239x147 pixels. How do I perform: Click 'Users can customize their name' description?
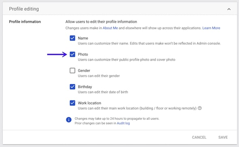pyautogui.click(x=149, y=43)
